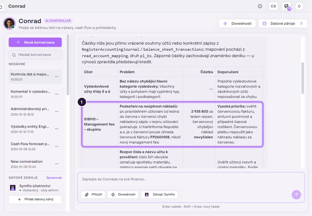Open the announcements megaphone icon
The width and height of the screenshot is (312, 216).
(286, 6)
